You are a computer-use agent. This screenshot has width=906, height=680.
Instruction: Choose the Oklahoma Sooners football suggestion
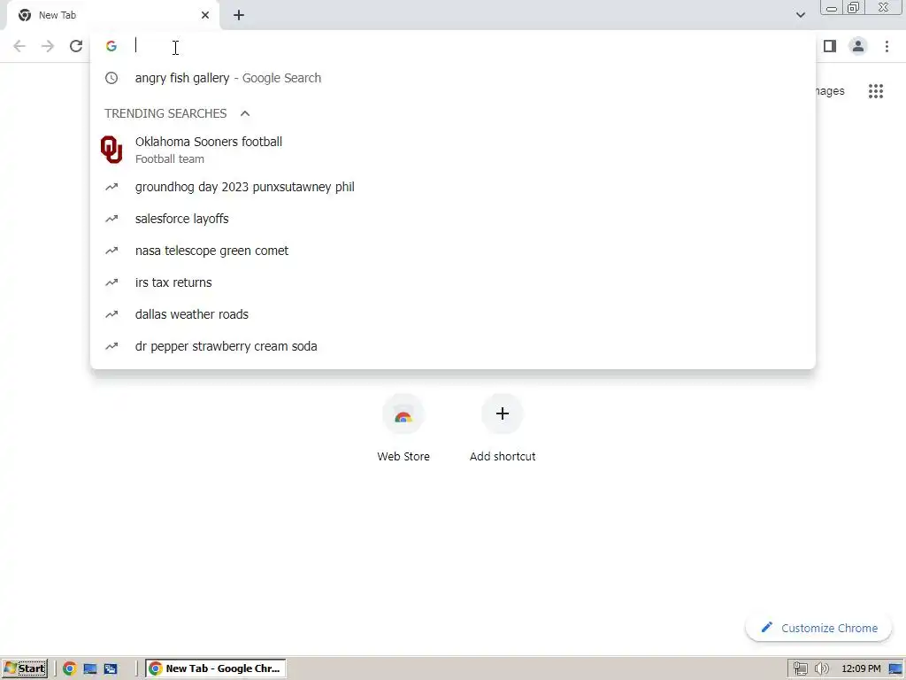453,150
